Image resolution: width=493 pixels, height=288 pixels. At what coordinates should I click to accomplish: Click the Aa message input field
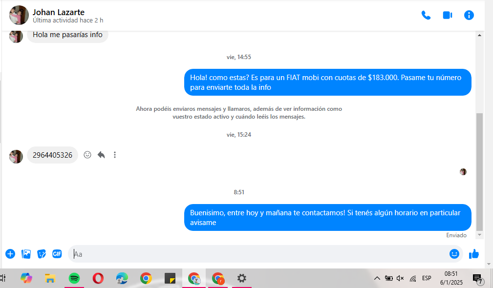click(258, 254)
